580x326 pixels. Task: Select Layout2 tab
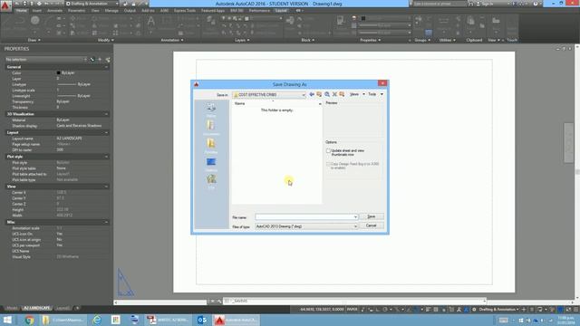point(63,308)
